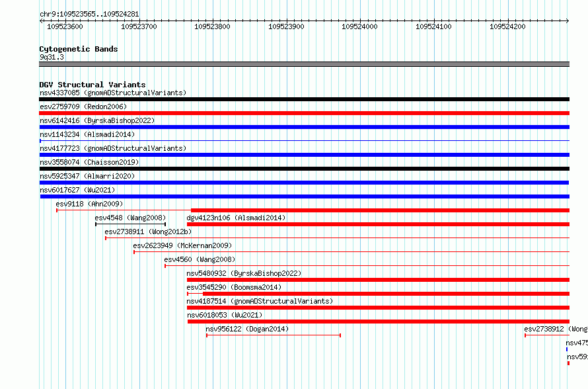This screenshot has width=588, height=389.
Task: Open esv3545290 (Boomsma2014) label
Action: [x=234, y=287]
